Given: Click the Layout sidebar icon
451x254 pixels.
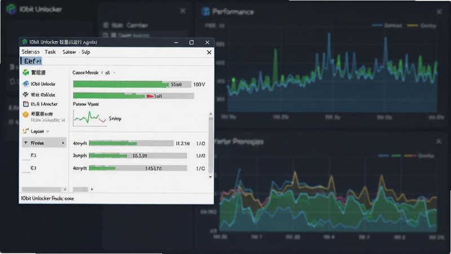Looking at the screenshot, I should 25,132.
